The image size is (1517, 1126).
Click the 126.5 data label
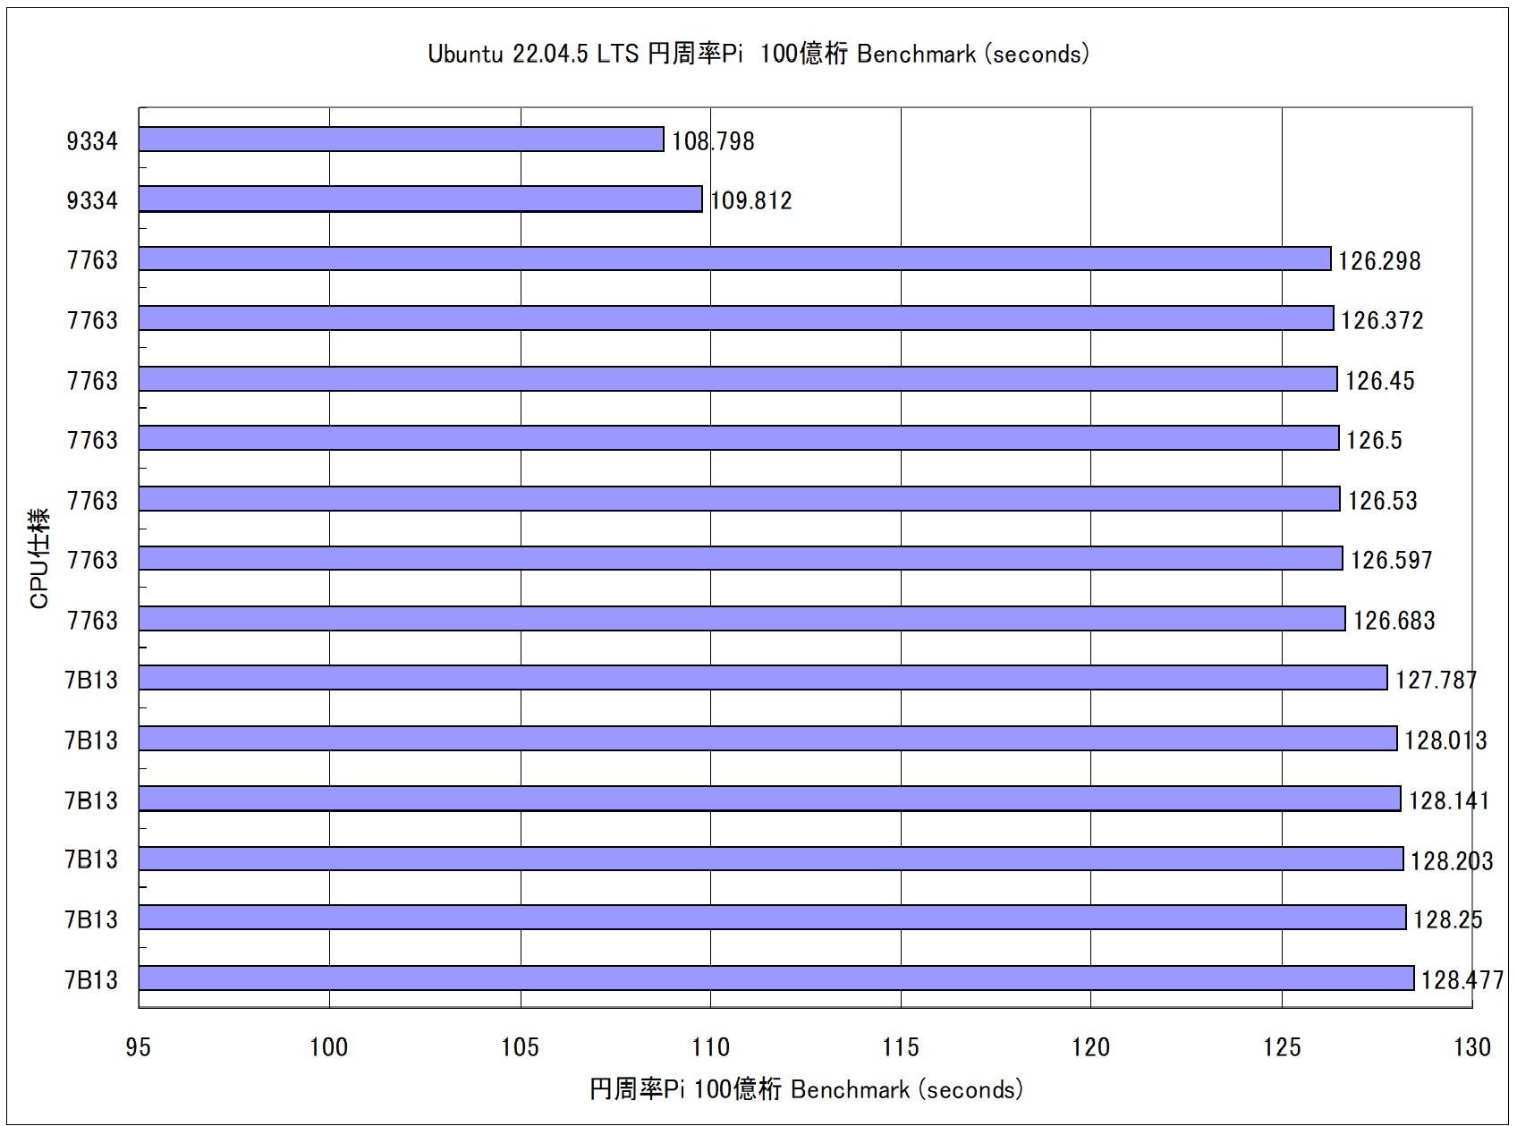pos(1374,440)
